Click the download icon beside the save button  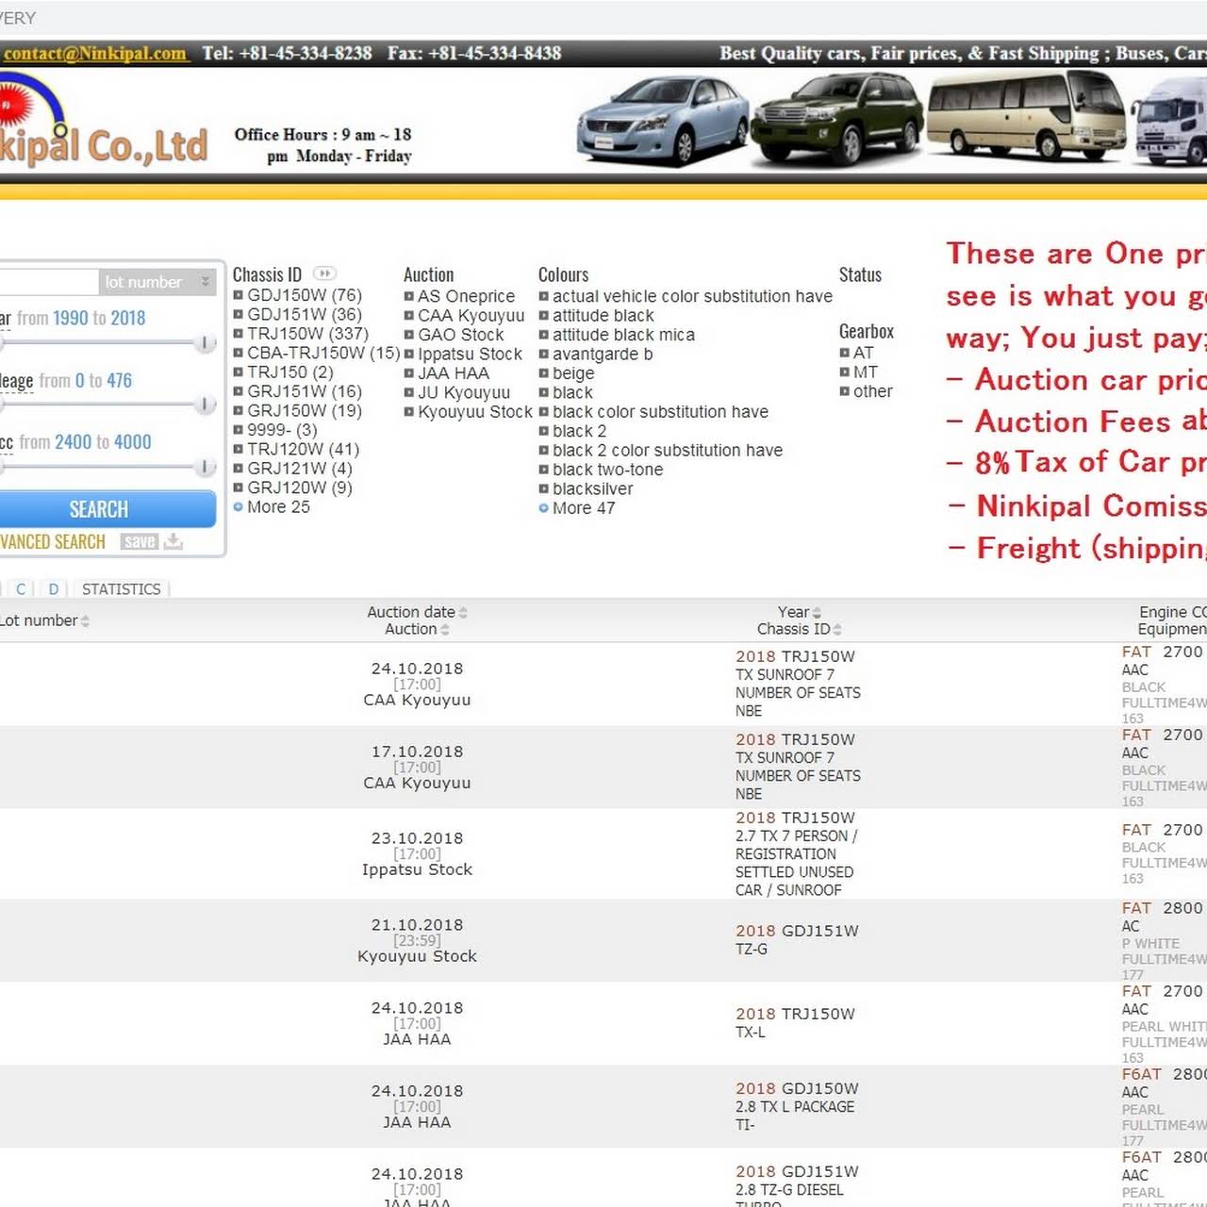pos(174,541)
